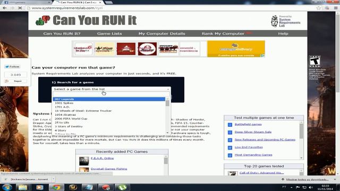
Task: Open Call of Duty: Advanced Warfare link
Action: [261, 173]
